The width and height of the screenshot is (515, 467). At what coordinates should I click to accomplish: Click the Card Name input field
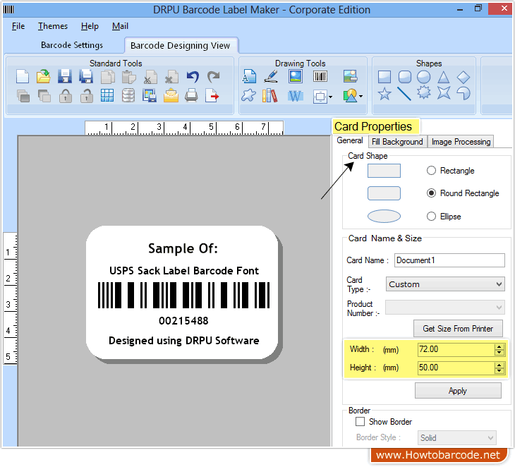[449, 260]
